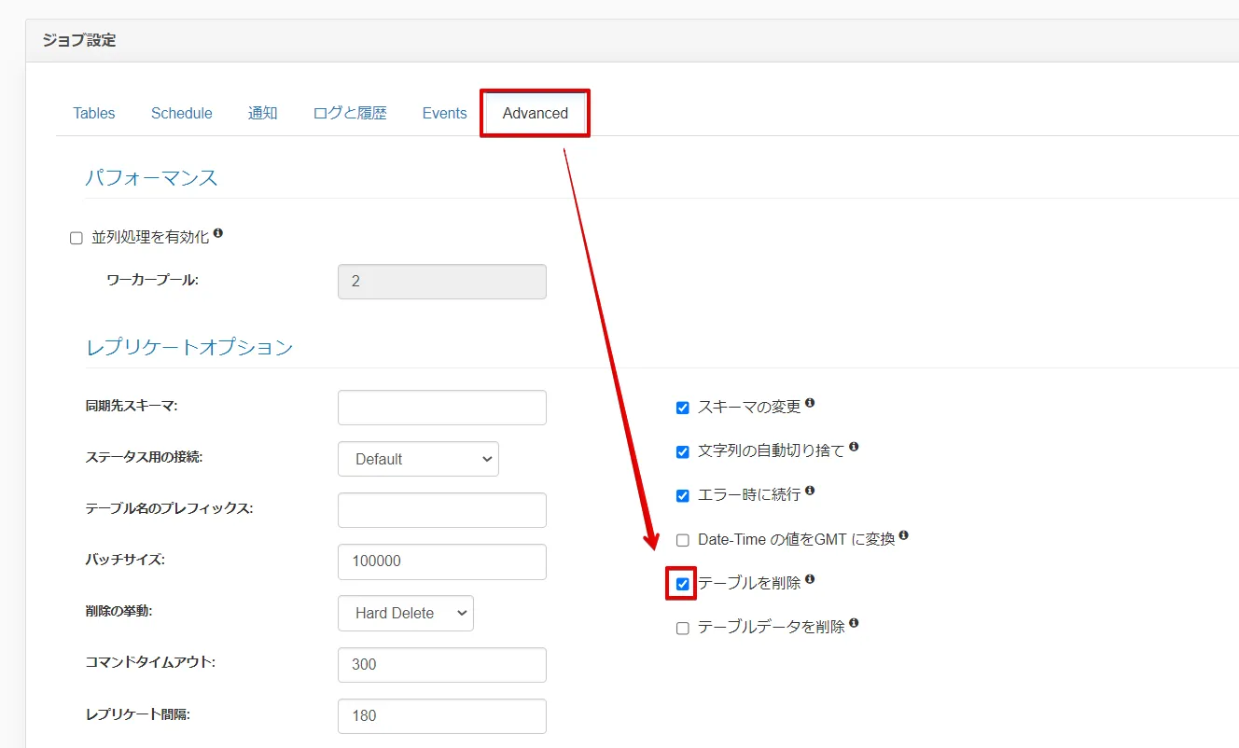This screenshot has height=748, width=1239.
Task: Click info icon beside スキーマの変更
Action: pyautogui.click(x=810, y=403)
